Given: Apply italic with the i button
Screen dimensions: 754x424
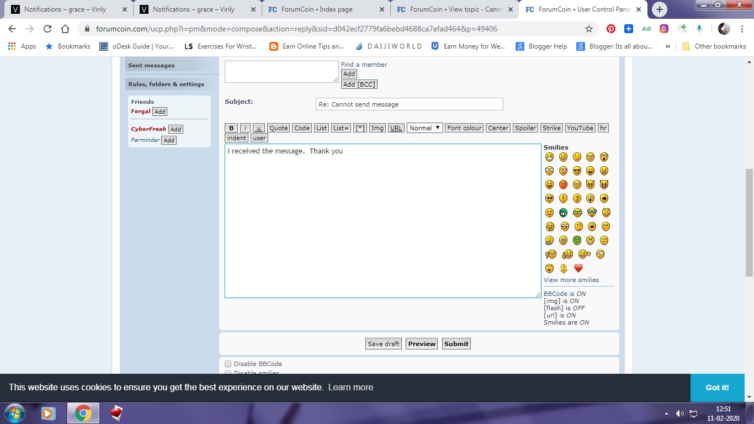Looking at the screenshot, I should point(245,128).
